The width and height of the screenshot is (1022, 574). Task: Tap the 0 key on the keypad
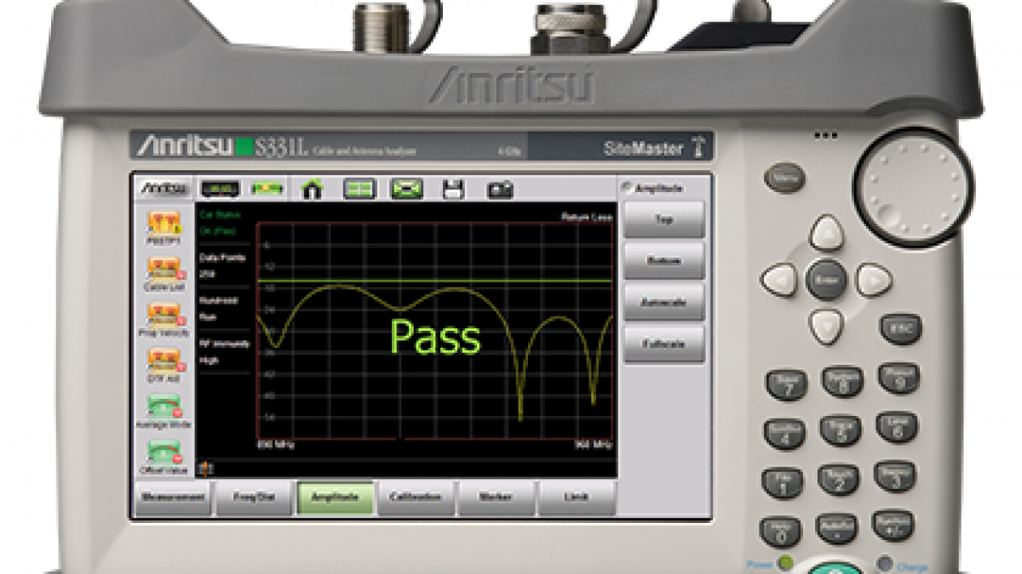click(781, 532)
